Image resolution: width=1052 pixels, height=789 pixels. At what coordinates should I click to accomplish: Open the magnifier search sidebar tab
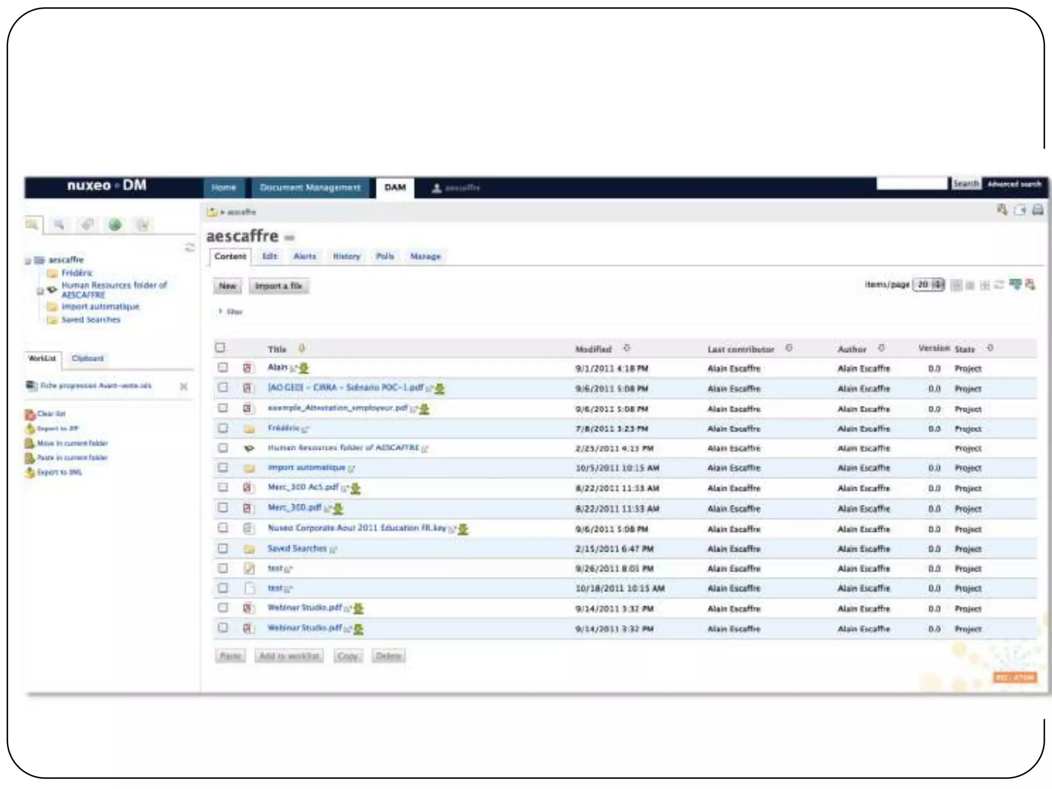coord(59,224)
